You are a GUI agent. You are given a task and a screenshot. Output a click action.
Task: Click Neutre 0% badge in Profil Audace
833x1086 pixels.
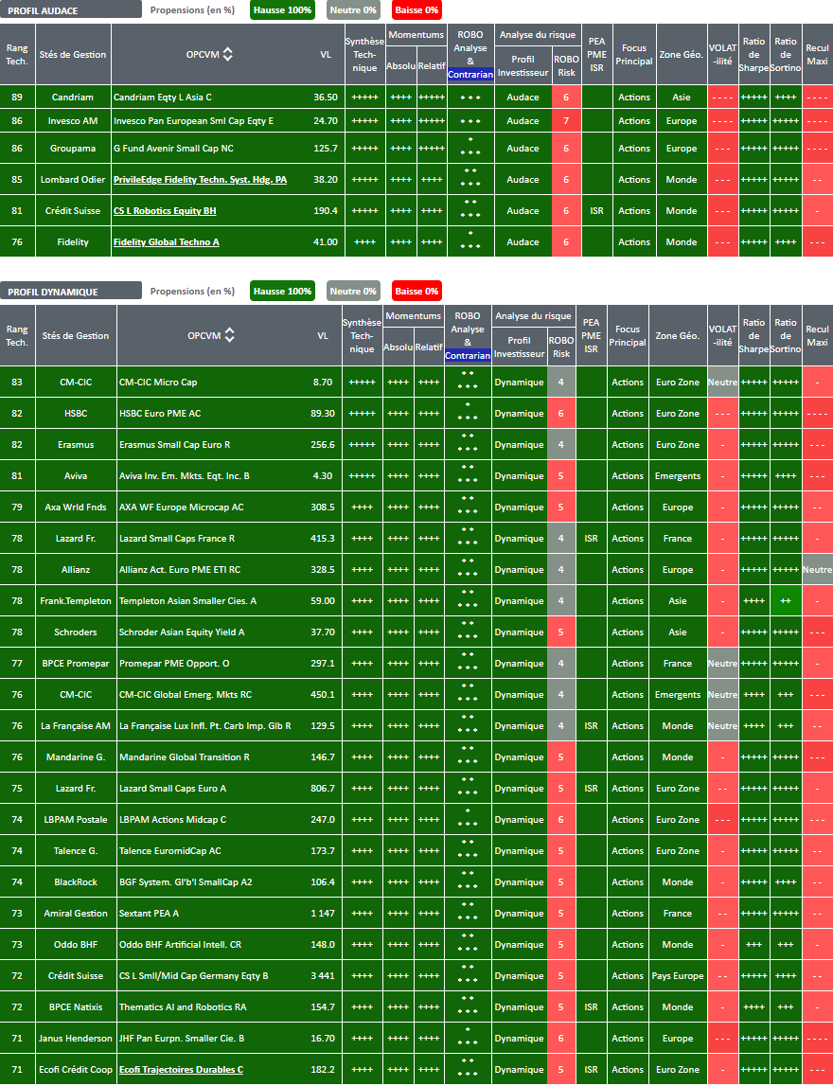tap(353, 10)
